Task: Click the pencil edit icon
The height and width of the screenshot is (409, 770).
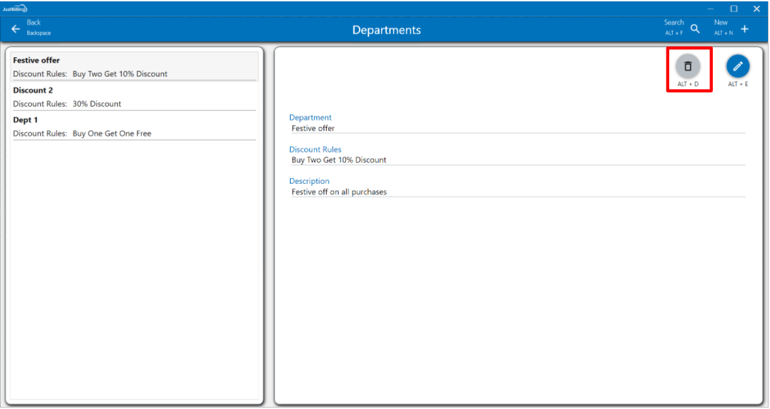Action: pyautogui.click(x=737, y=66)
